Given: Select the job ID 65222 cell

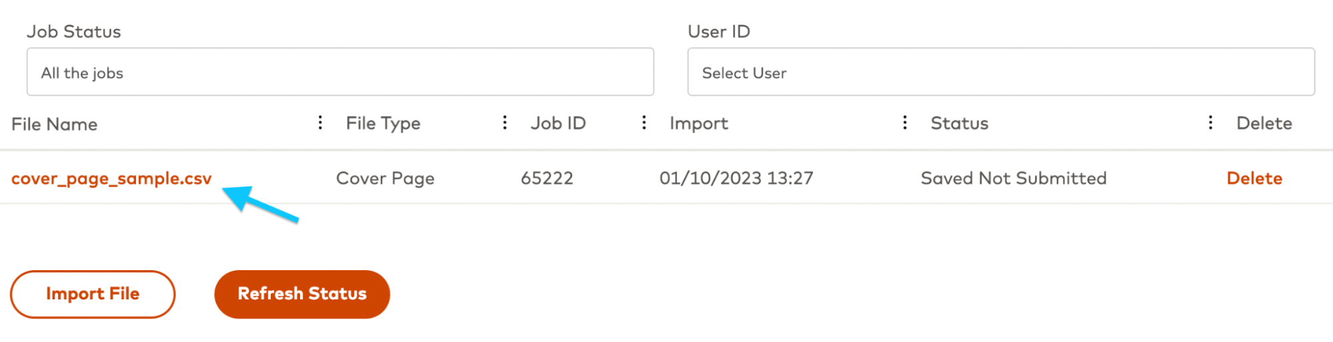Looking at the screenshot, I should 547,178.
